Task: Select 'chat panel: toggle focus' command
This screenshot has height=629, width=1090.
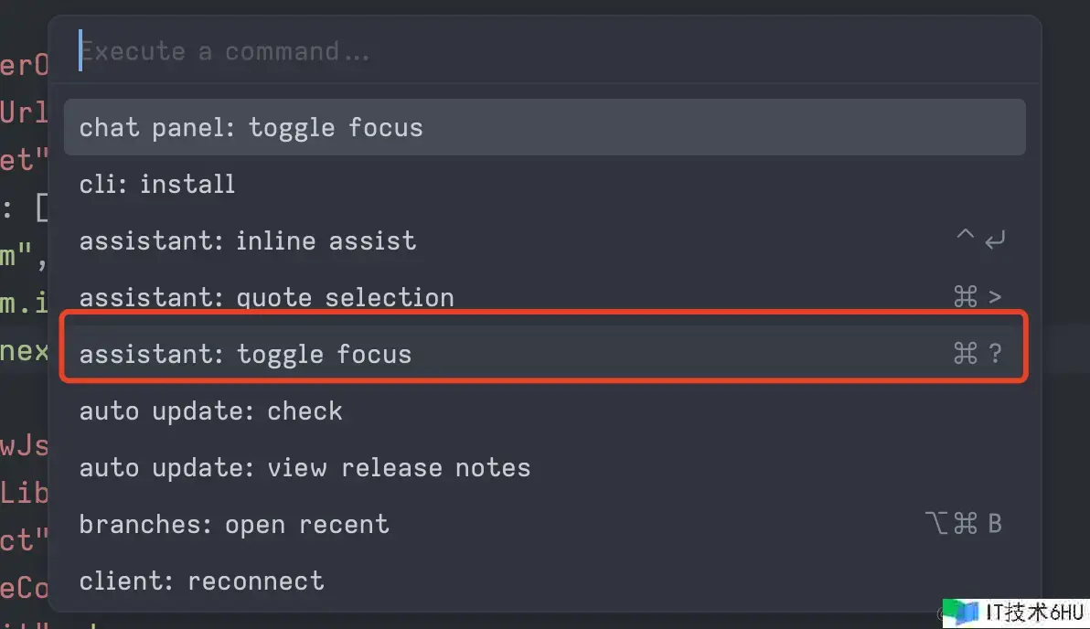Action: tap(544, 127)
